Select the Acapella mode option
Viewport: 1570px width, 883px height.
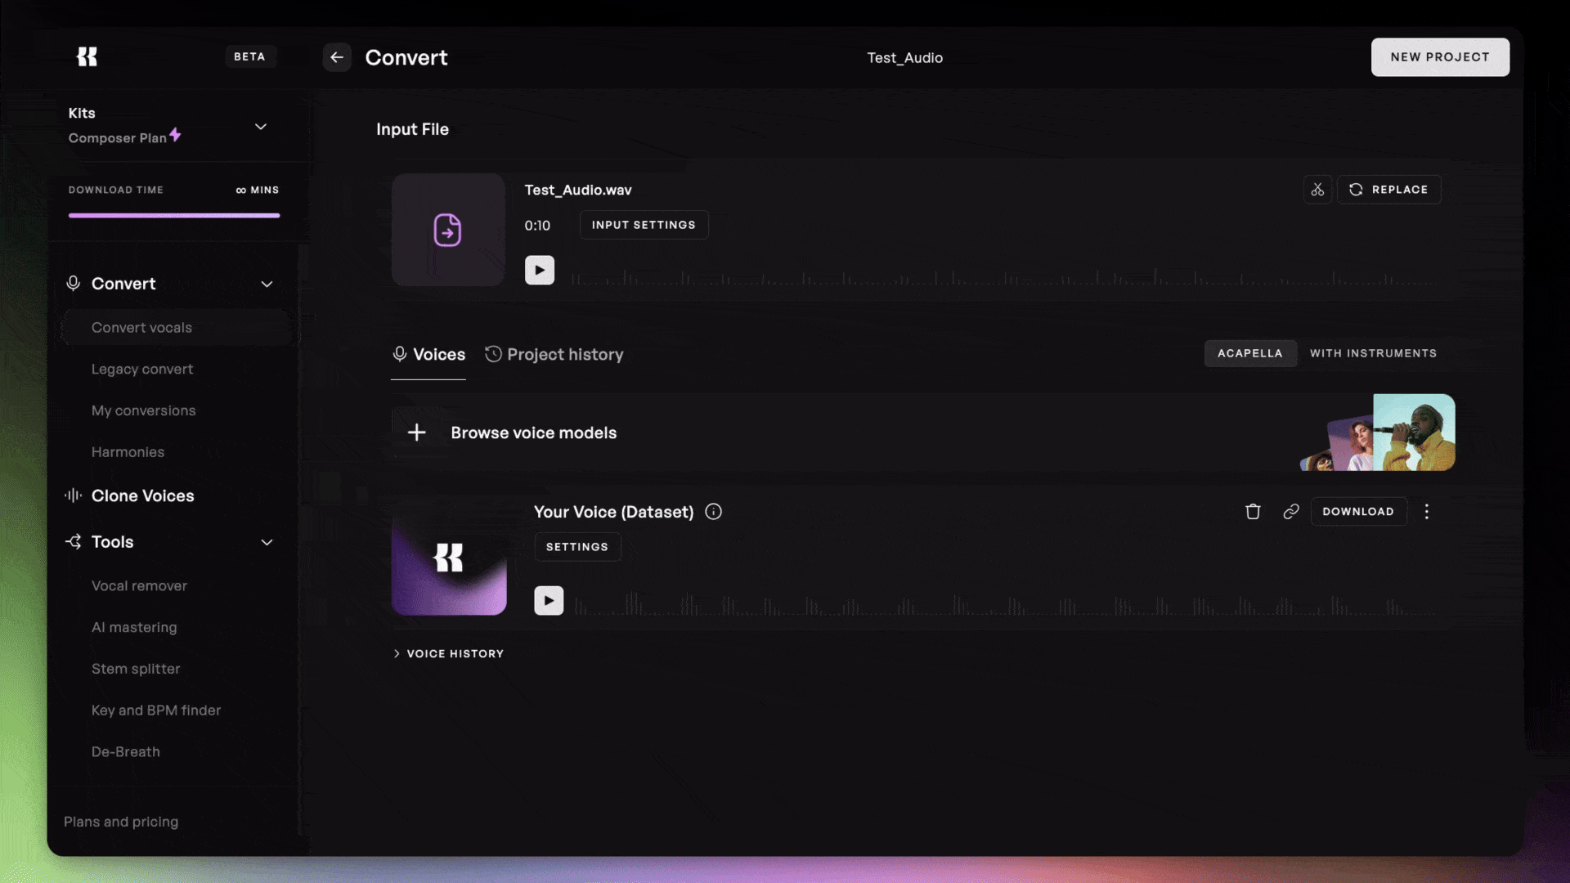pos(1249,353)
